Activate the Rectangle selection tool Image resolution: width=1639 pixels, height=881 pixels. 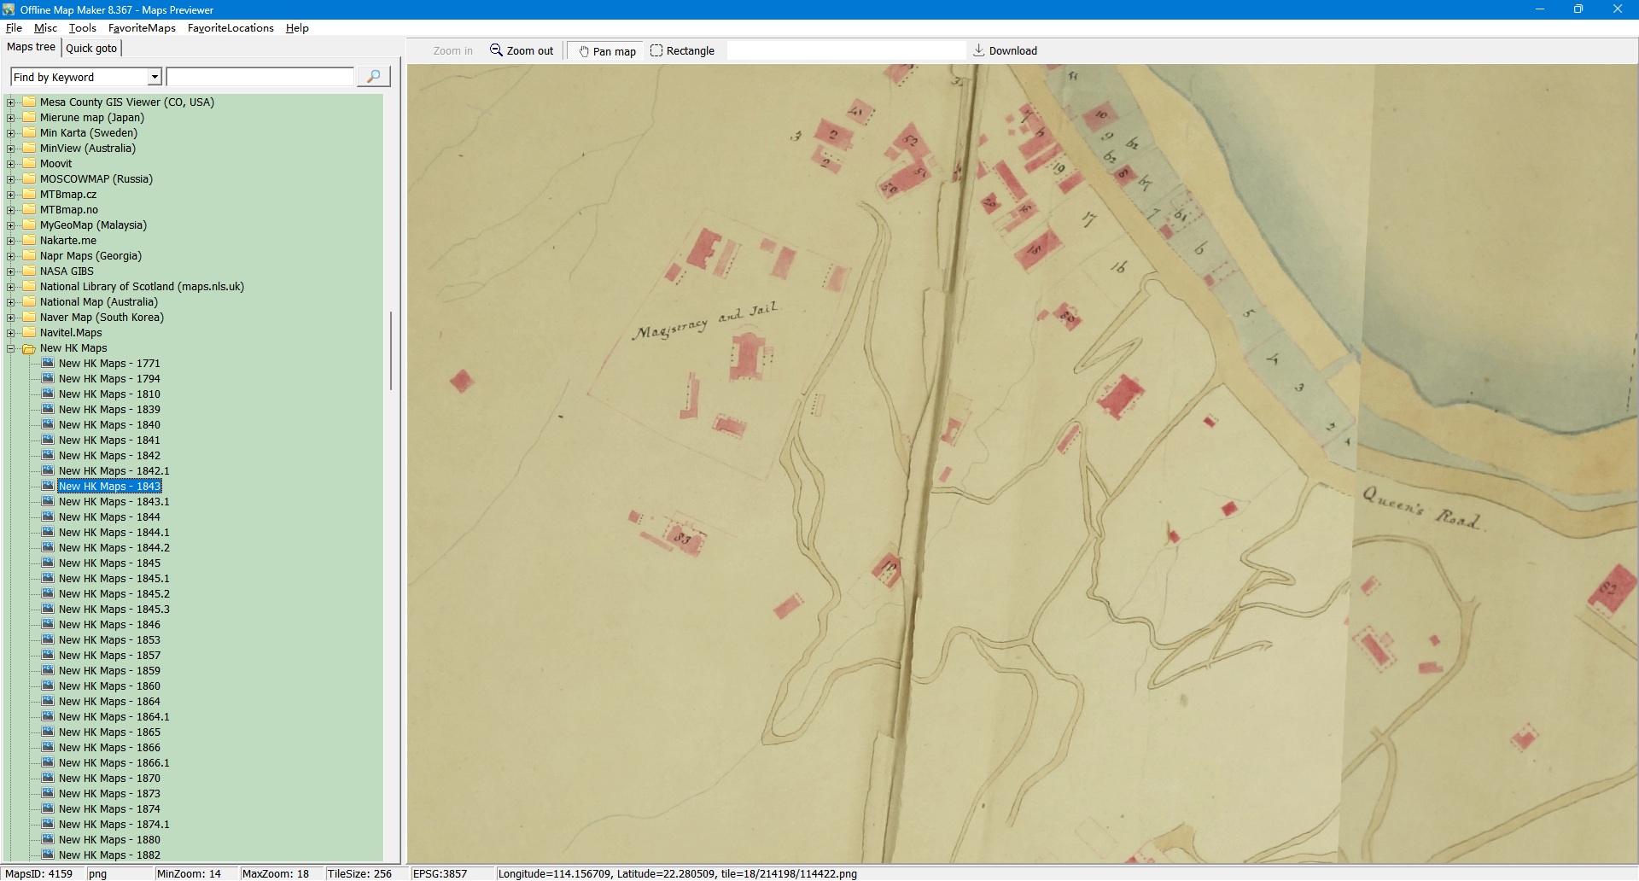(682, 51)
